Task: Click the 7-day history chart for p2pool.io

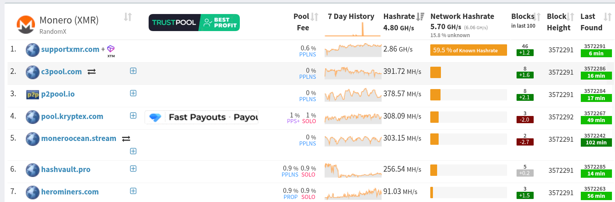Action: click(353, 94)
